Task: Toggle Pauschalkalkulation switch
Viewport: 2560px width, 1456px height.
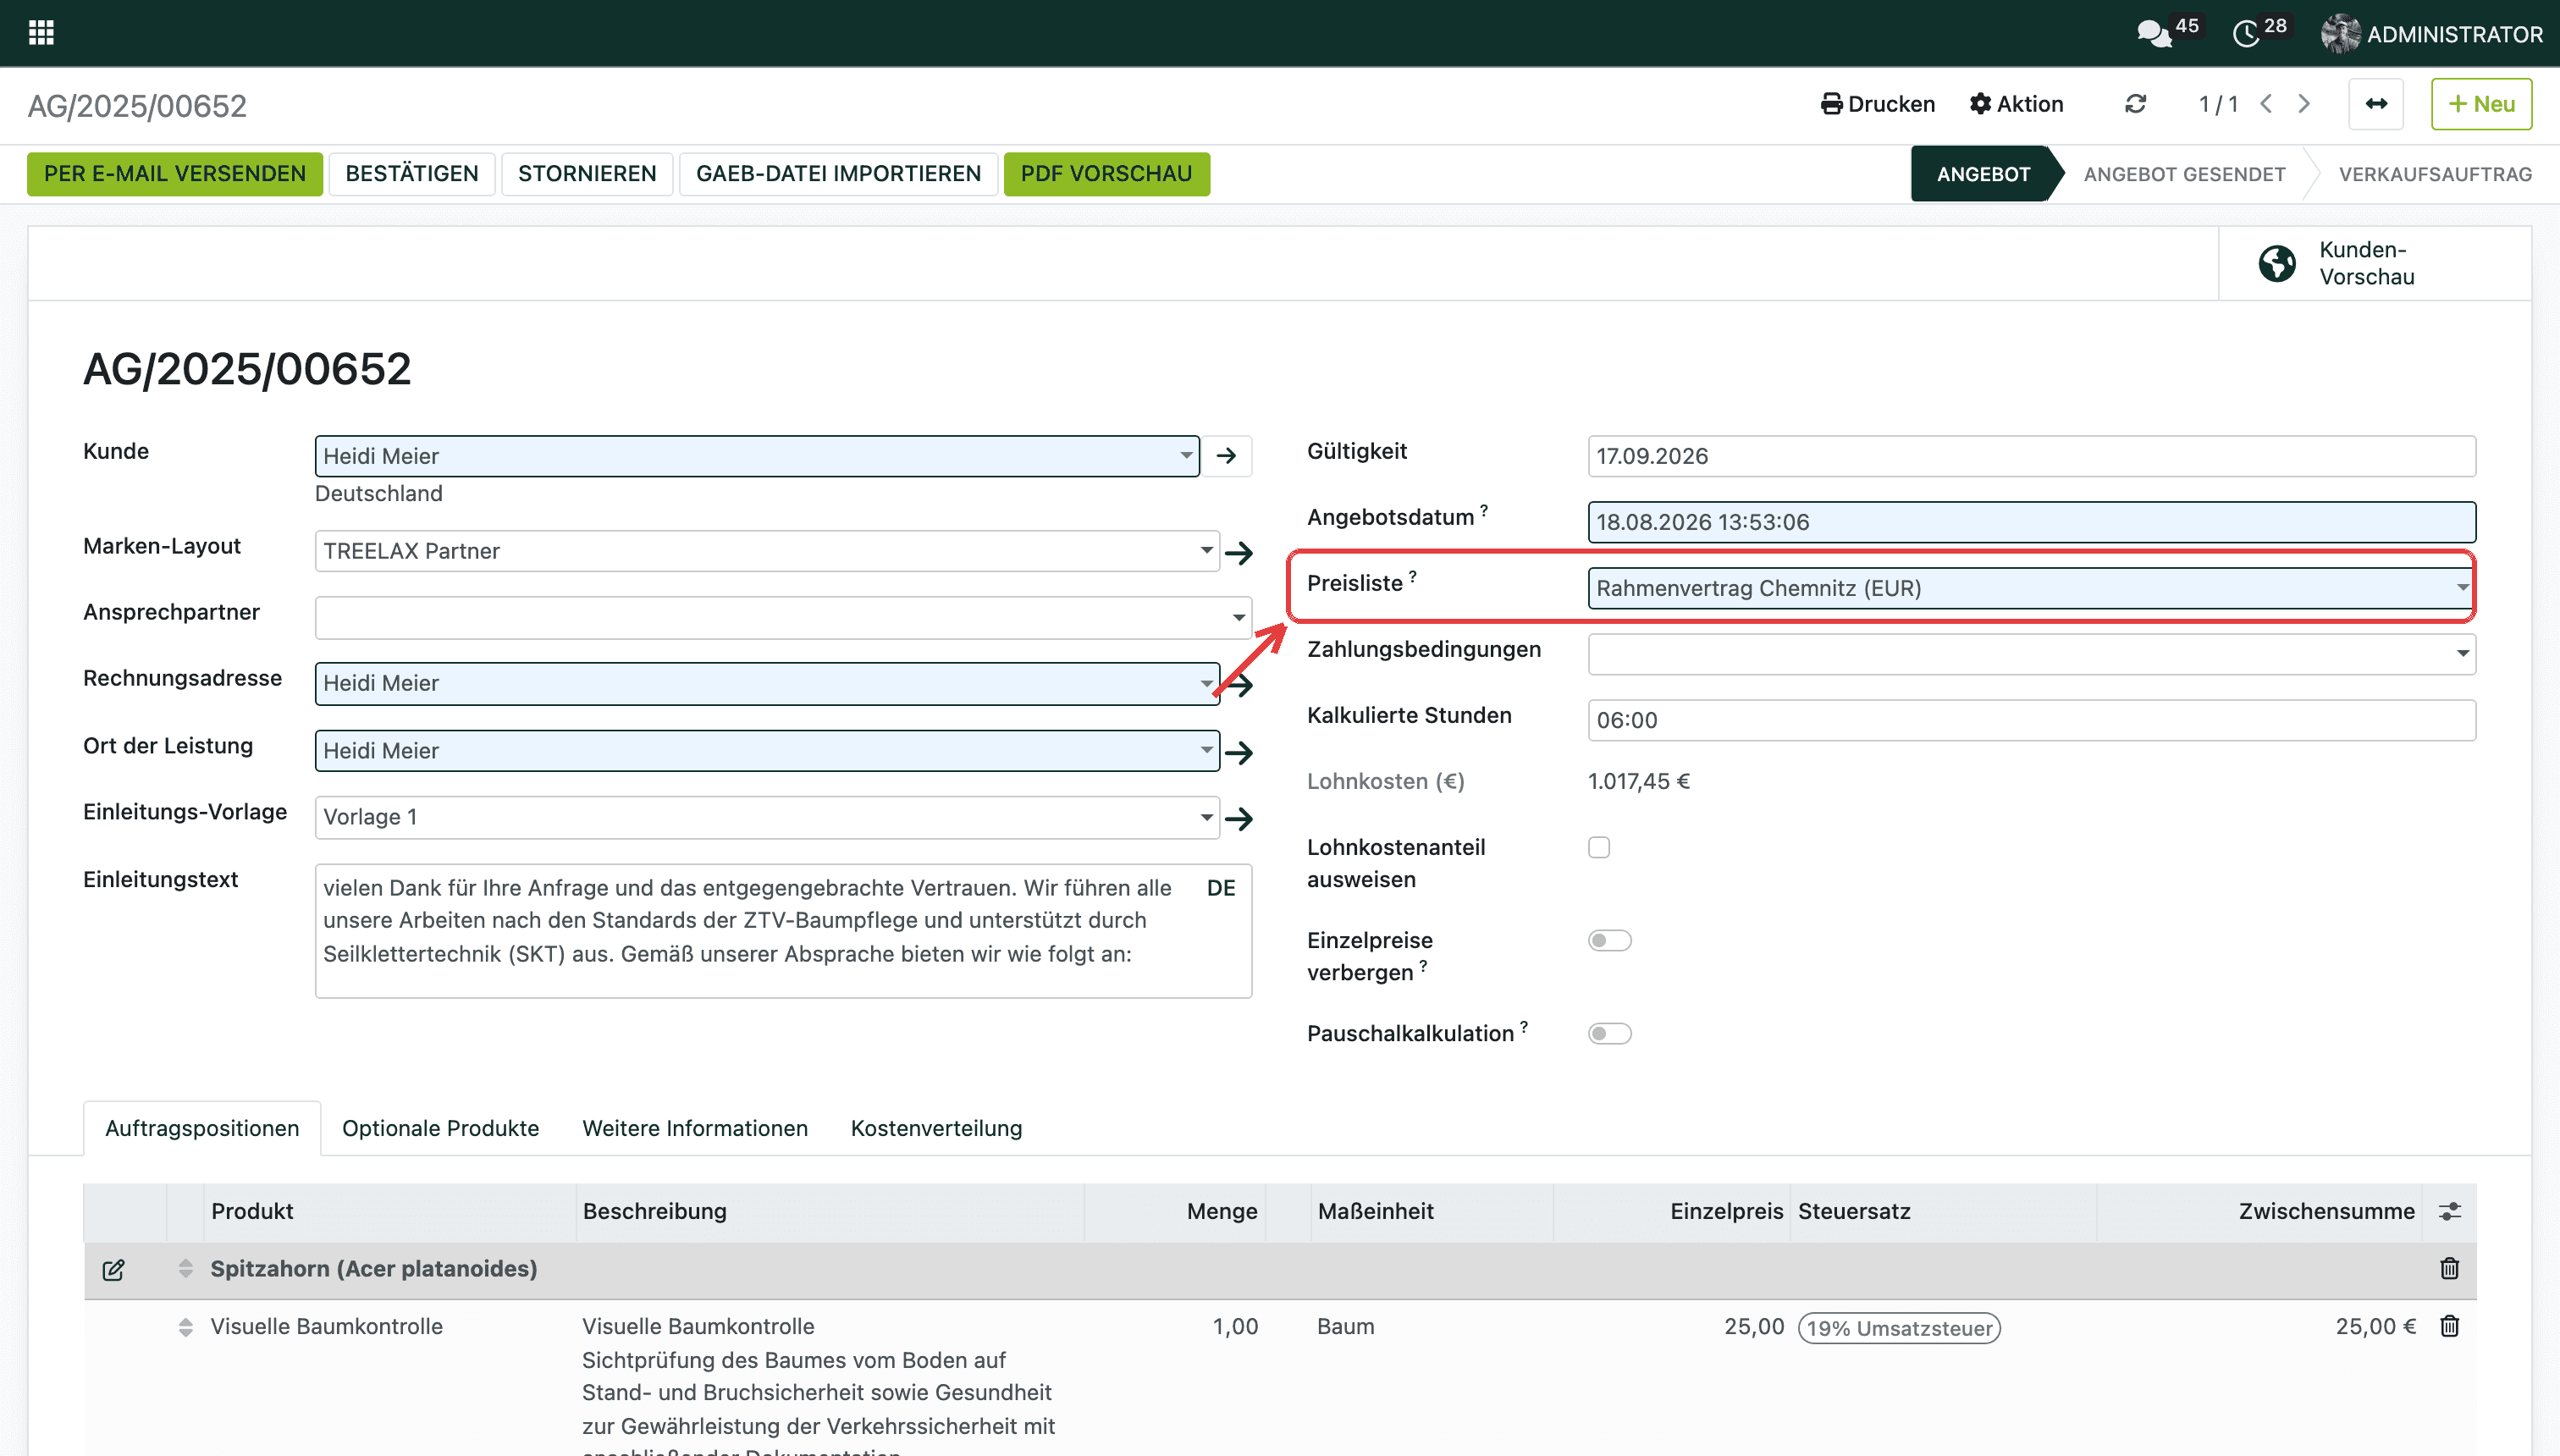Action: coord(1609,1033)
